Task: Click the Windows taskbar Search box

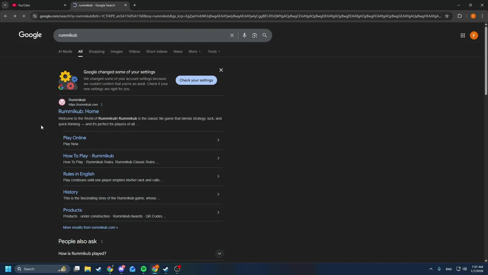Action: click(x=42, y=269)
